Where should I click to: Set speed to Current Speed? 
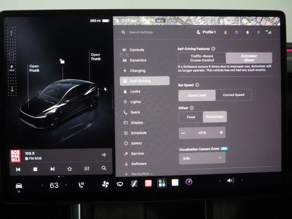[x=234, y=95]
